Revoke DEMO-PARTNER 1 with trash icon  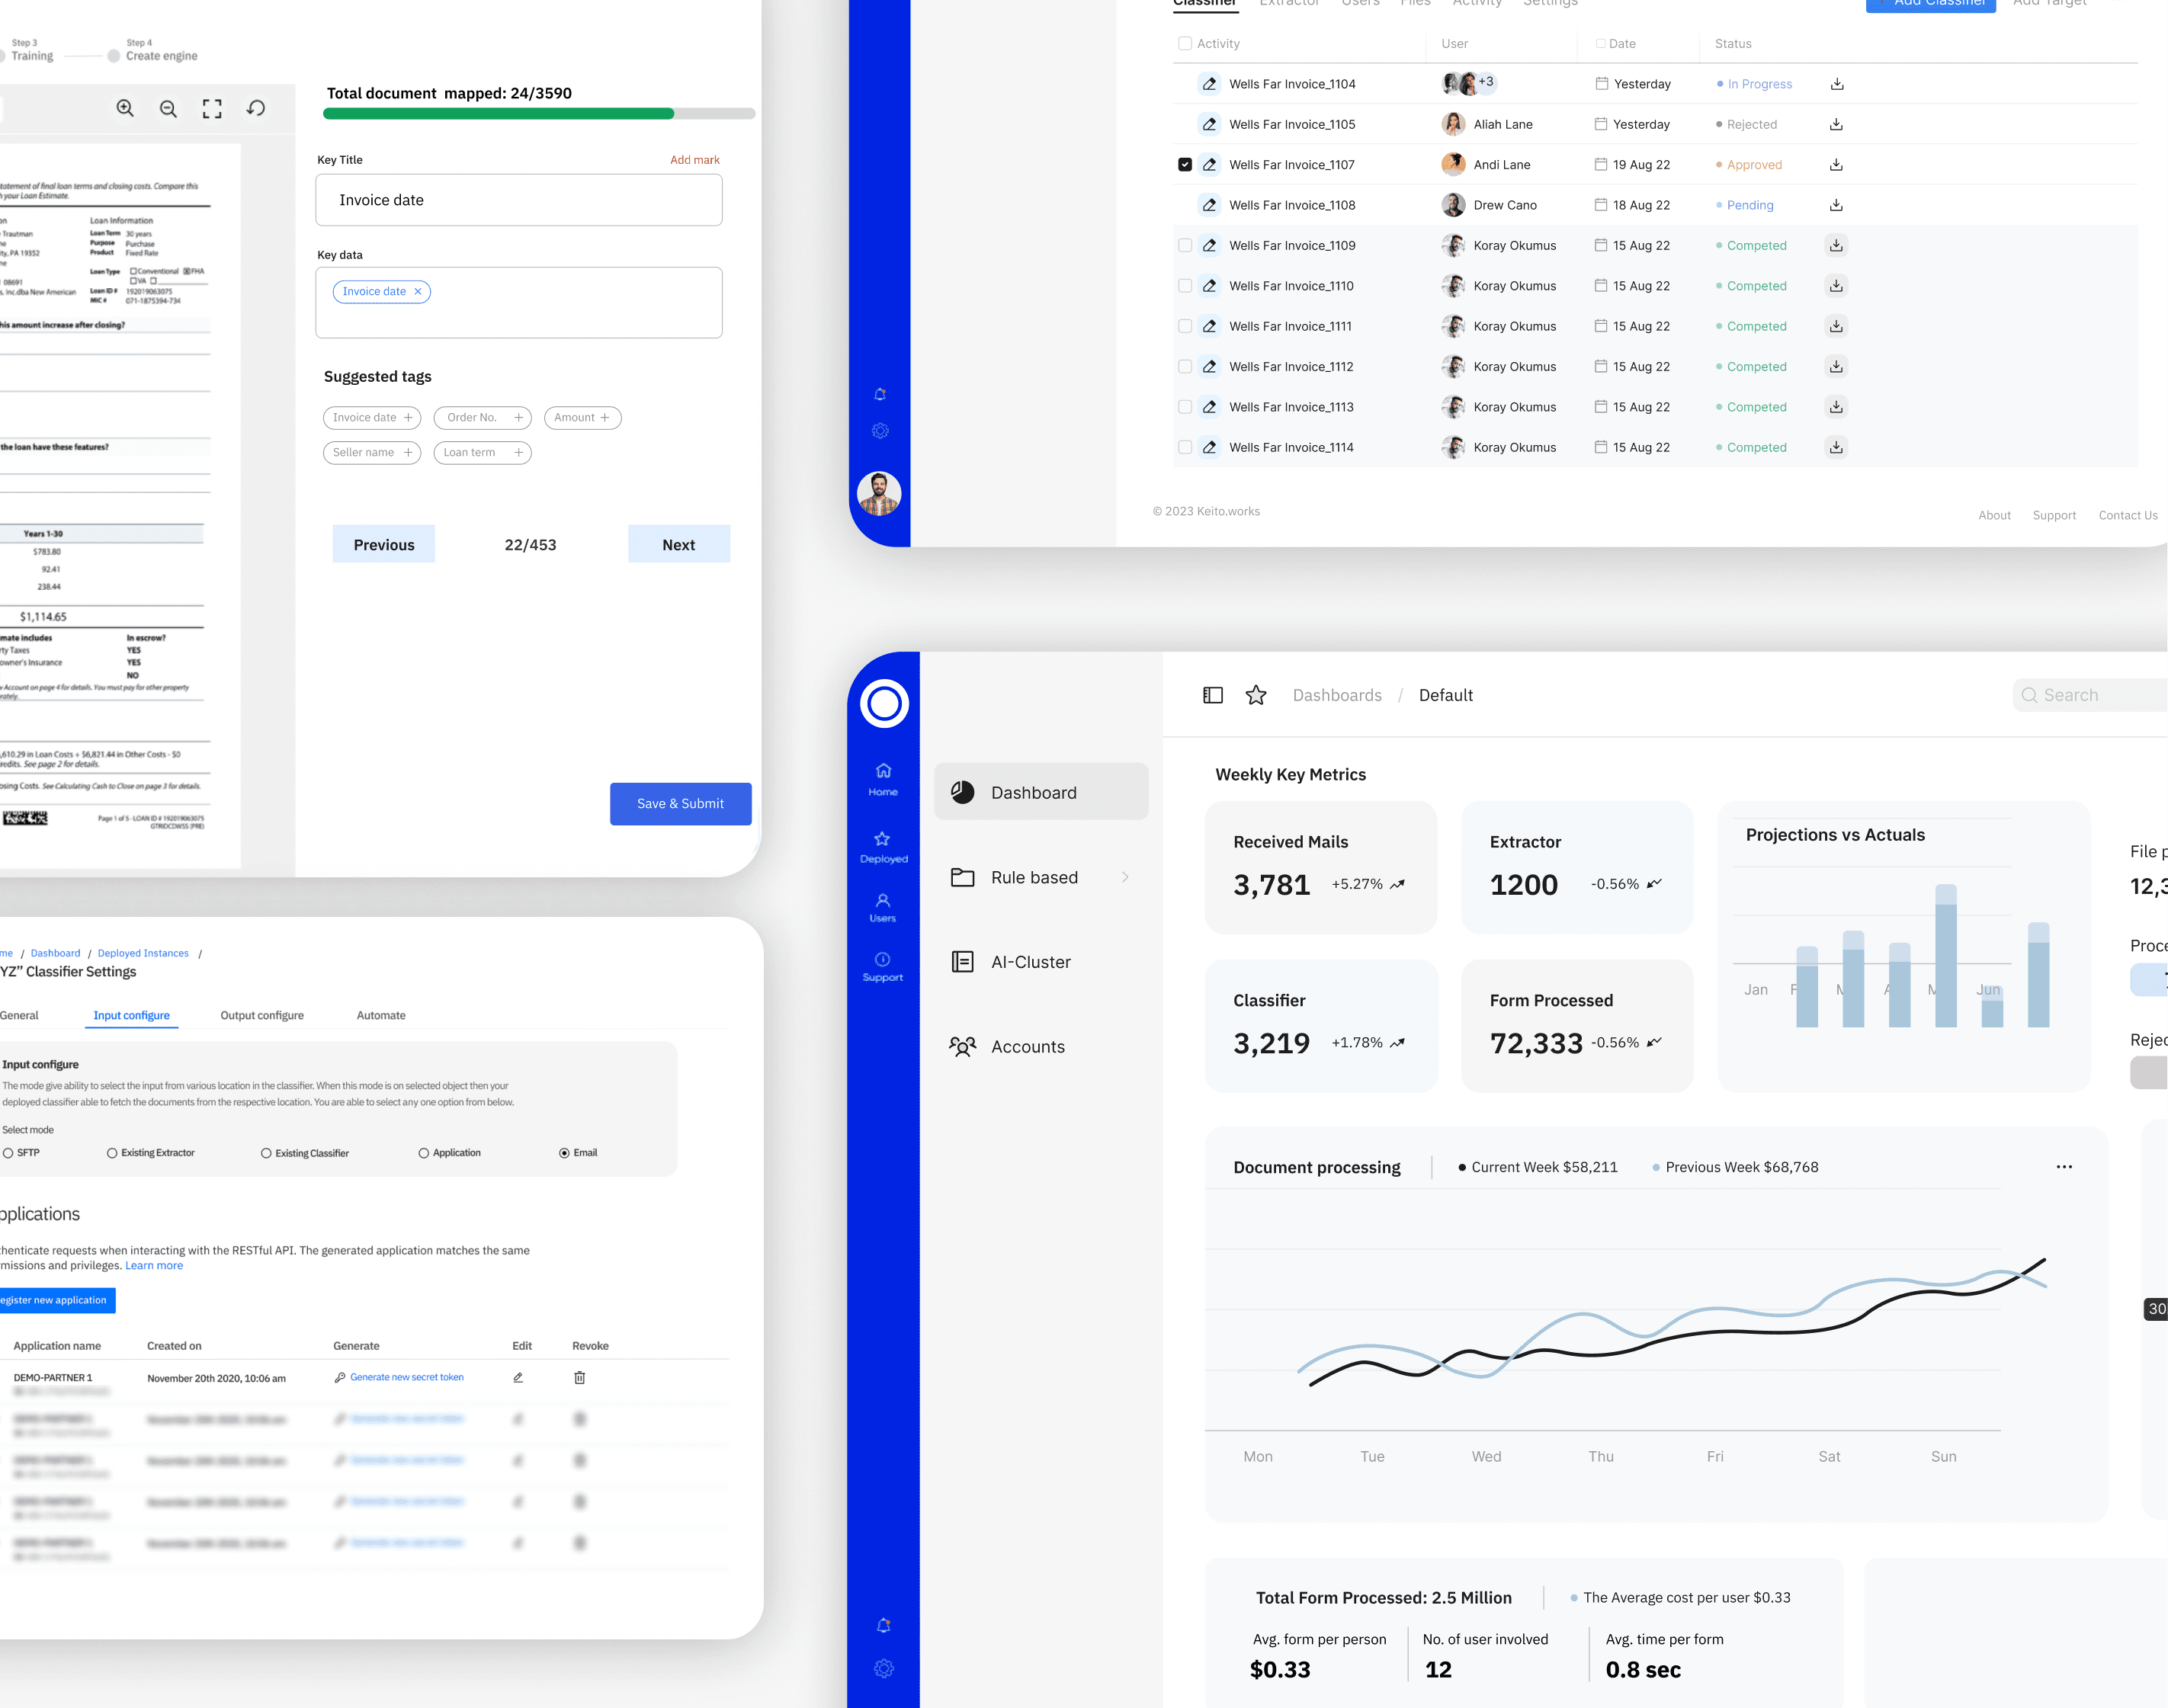click(x=579, y=1377)
